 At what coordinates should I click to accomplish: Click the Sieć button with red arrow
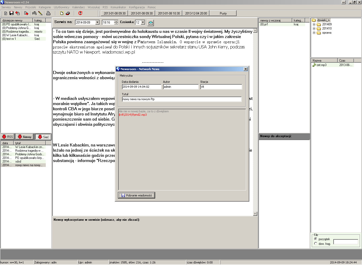click(x=43, y=137)
